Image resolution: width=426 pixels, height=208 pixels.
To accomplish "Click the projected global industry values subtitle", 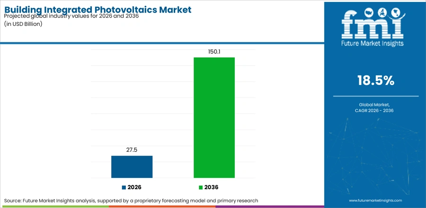I will click(72, 16).
